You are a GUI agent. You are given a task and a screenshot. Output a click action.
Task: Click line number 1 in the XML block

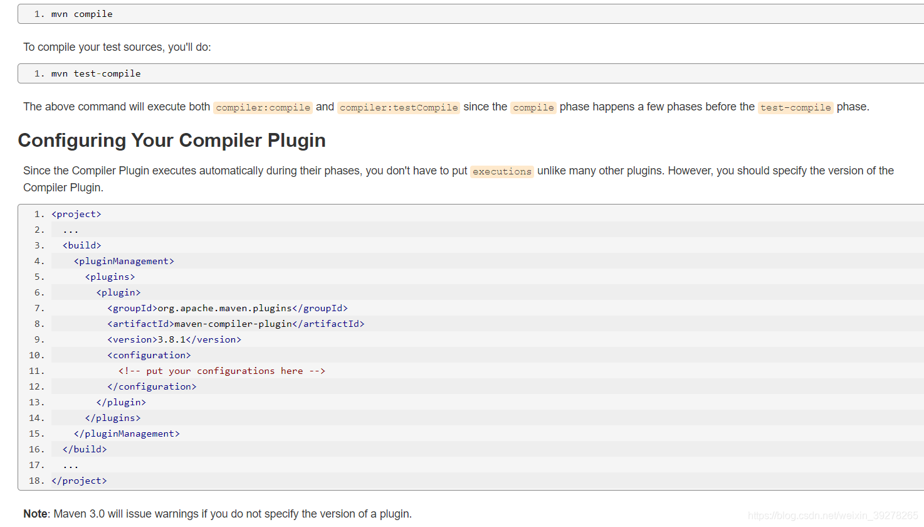pos(36,213)
